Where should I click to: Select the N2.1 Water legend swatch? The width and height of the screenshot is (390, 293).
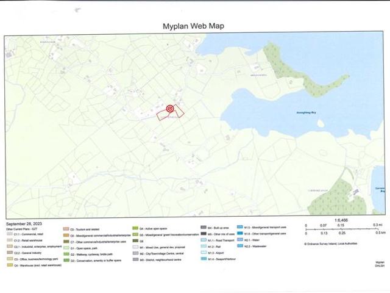(240, 240)
